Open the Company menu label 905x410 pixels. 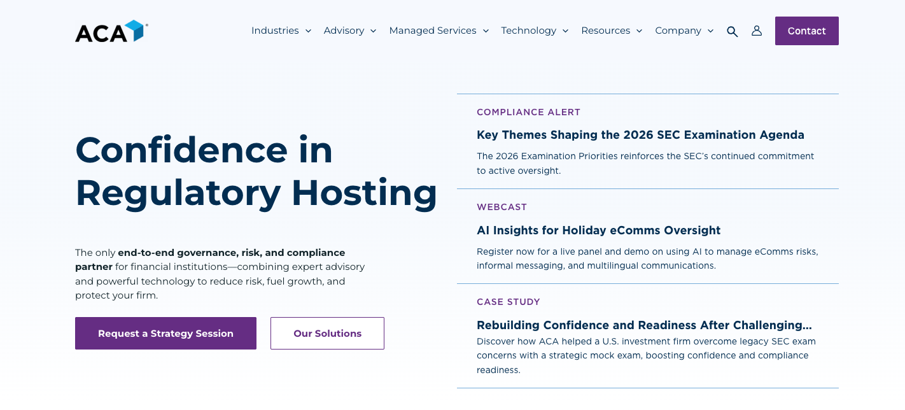click(678, 31)
